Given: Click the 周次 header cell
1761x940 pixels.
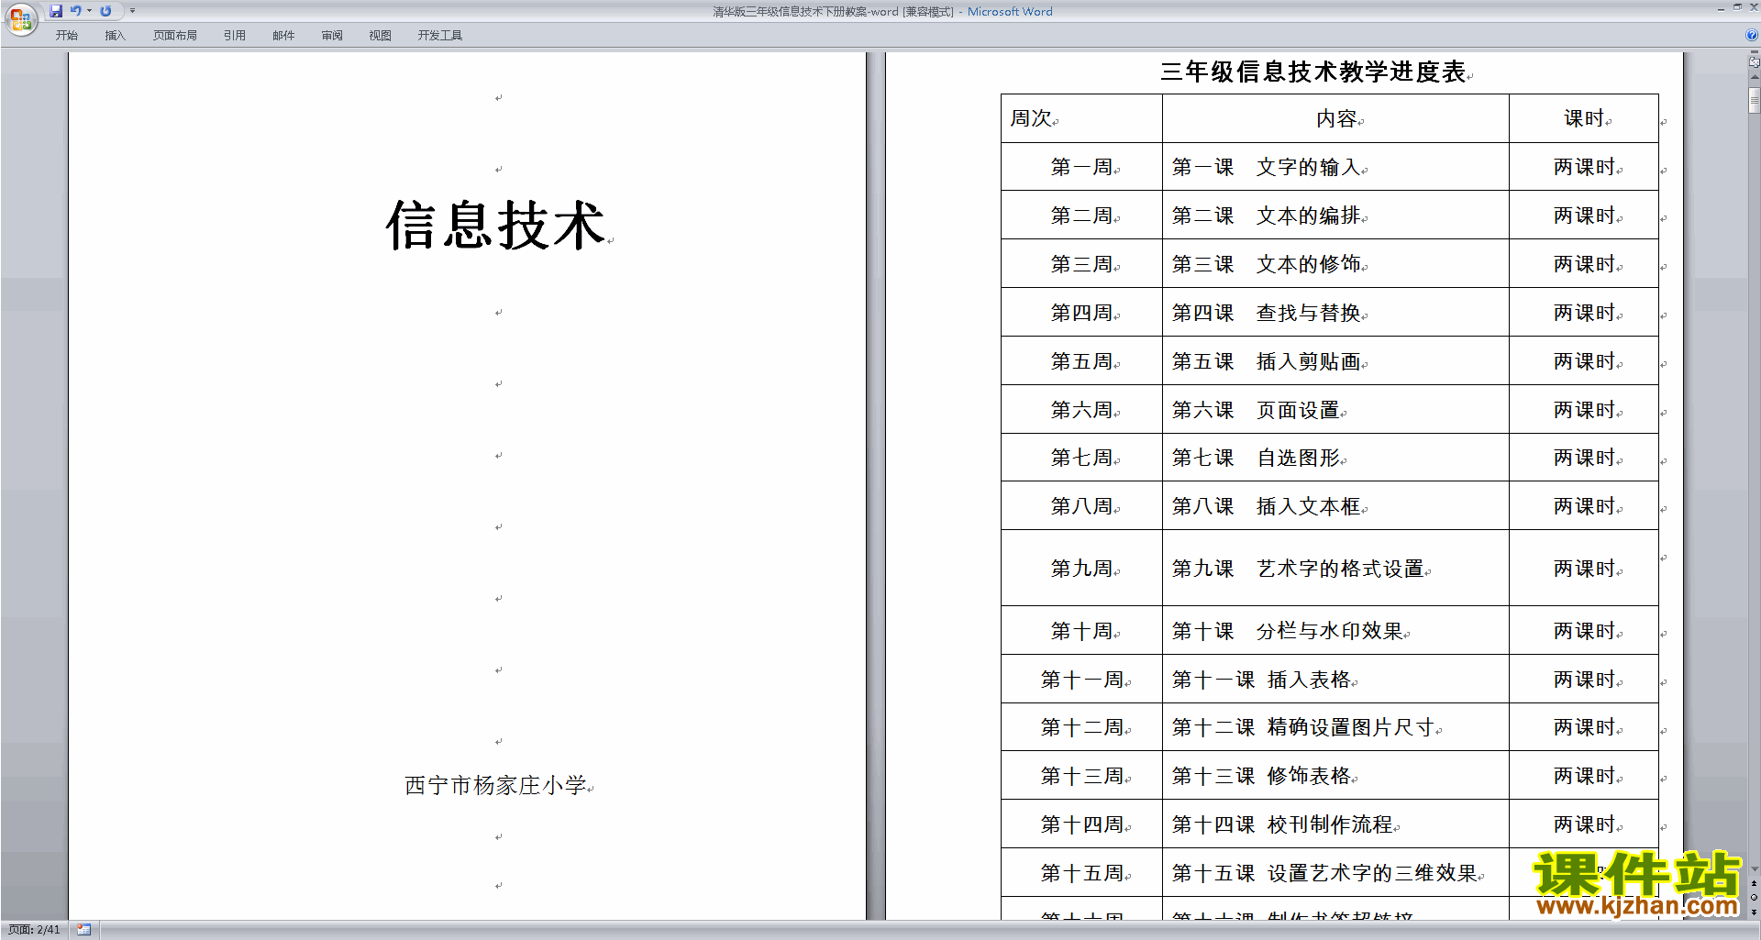Looking at the screenshot, I should [x=1080, y=118].
